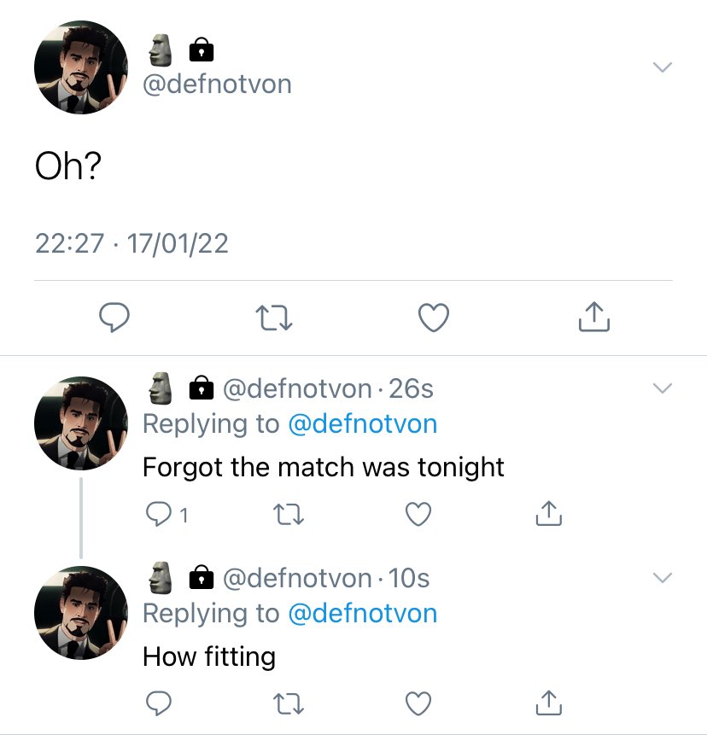
Task: Like the "Forgot the match was tonight" tweet
Action: [418, 514]
